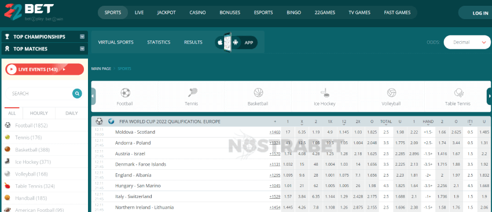This screenshot has width=492, height=212.
Task: Click the ribbon icon beside Top Matches
Action: tap(8, 49)
